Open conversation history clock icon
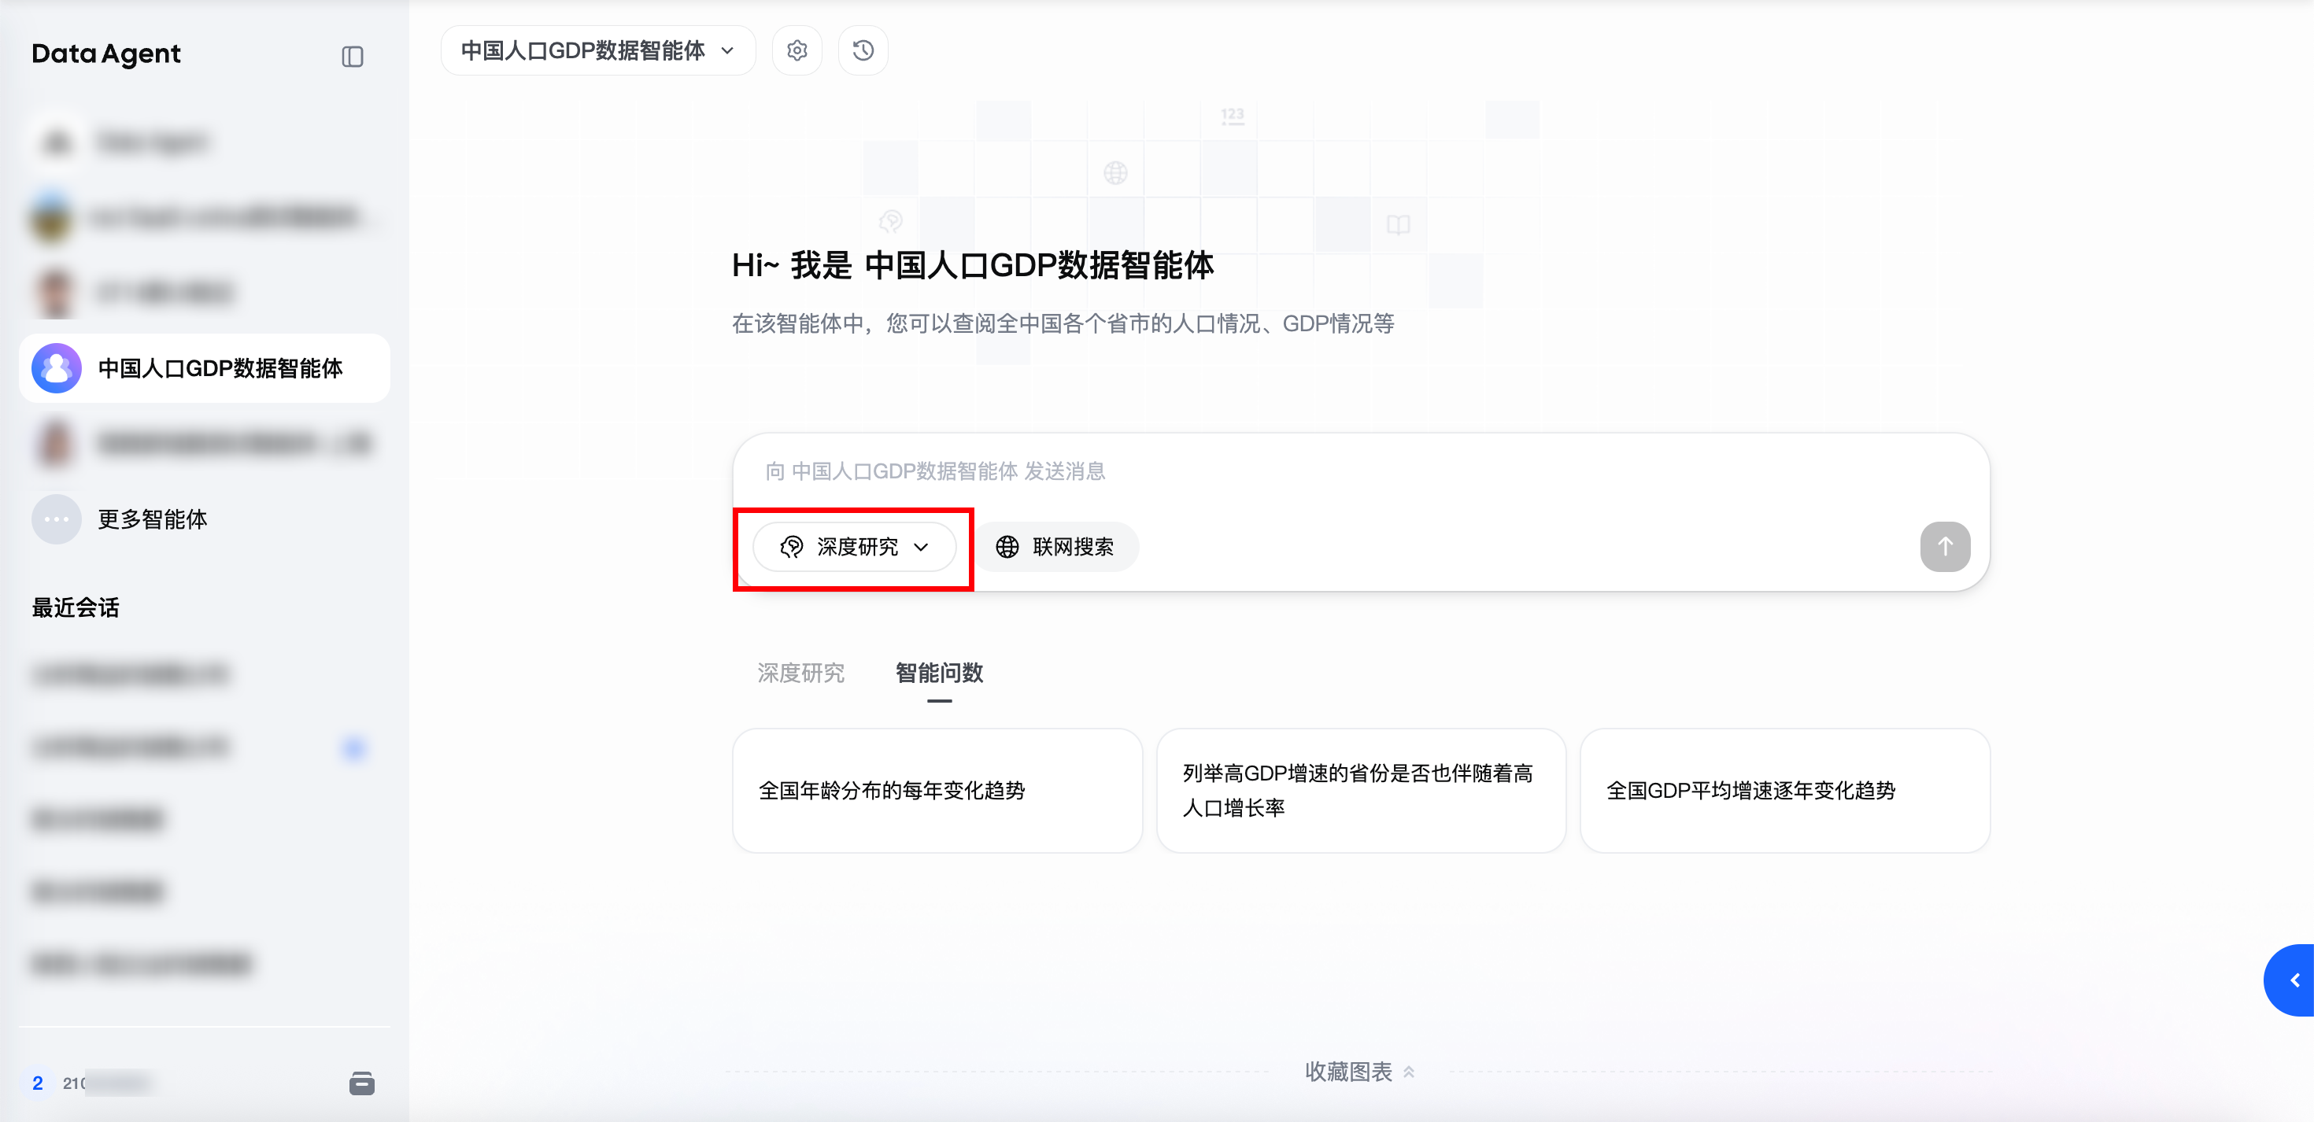2314x1122 pixels. (x=863, y=50)
